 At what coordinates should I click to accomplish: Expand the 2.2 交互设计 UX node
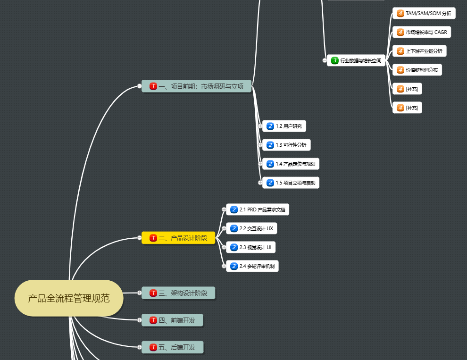pos(224,228)
